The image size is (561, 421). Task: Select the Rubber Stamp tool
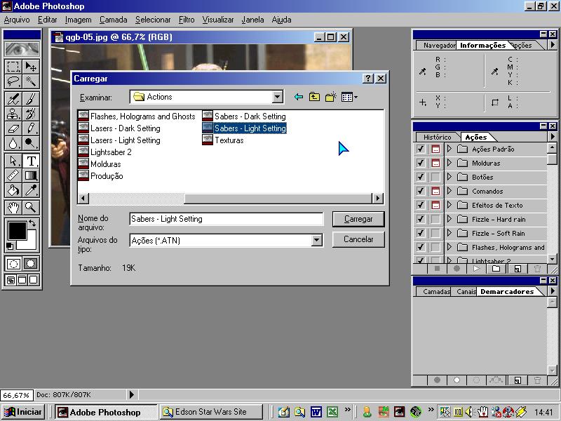13,114
